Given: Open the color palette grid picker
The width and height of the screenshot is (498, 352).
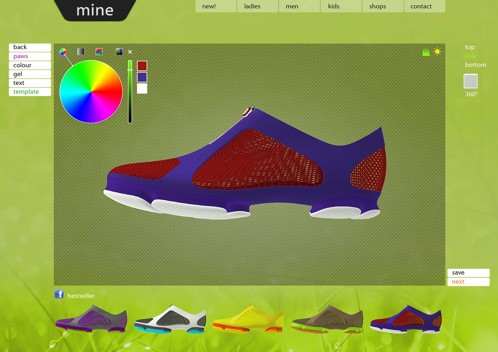Looking at the screenshot, I should click(x=99, y=52).
